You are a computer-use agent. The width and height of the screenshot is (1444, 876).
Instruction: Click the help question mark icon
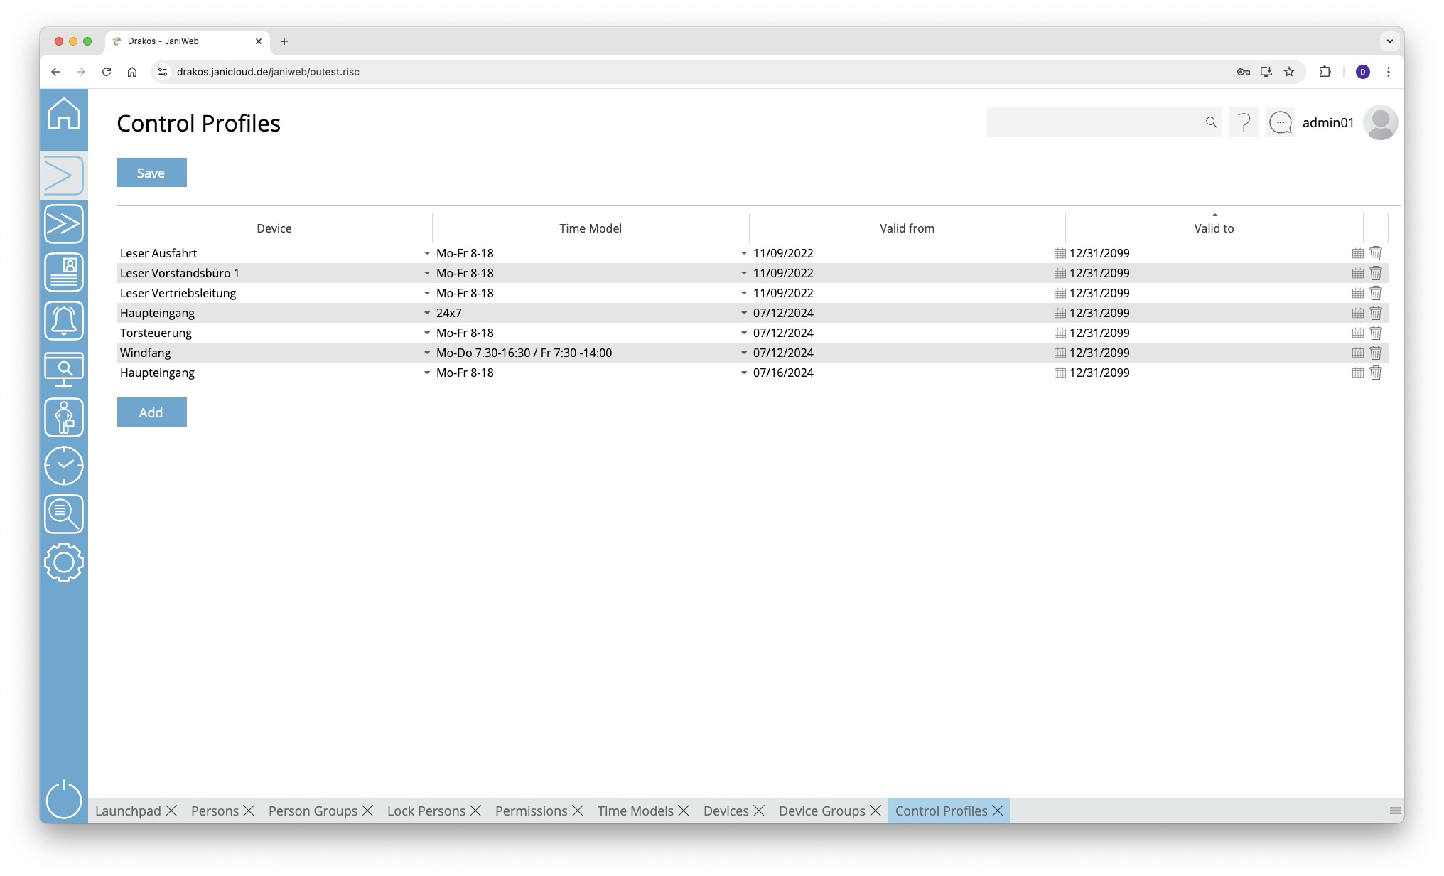click(x=1244, y=123)
